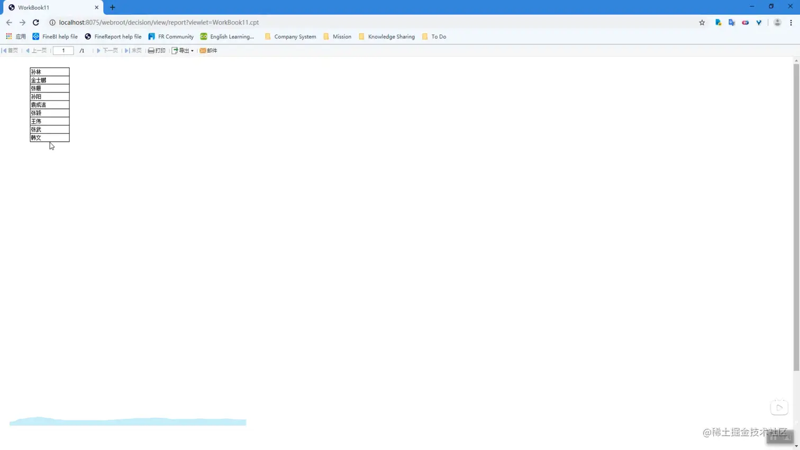Click table cell 金士鹏
The width and height of the screenshot is (800, 450).
coord(50,80)
